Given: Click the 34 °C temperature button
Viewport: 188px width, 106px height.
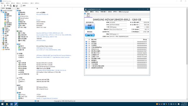Looking at the screenshot, I should [90, 35].
